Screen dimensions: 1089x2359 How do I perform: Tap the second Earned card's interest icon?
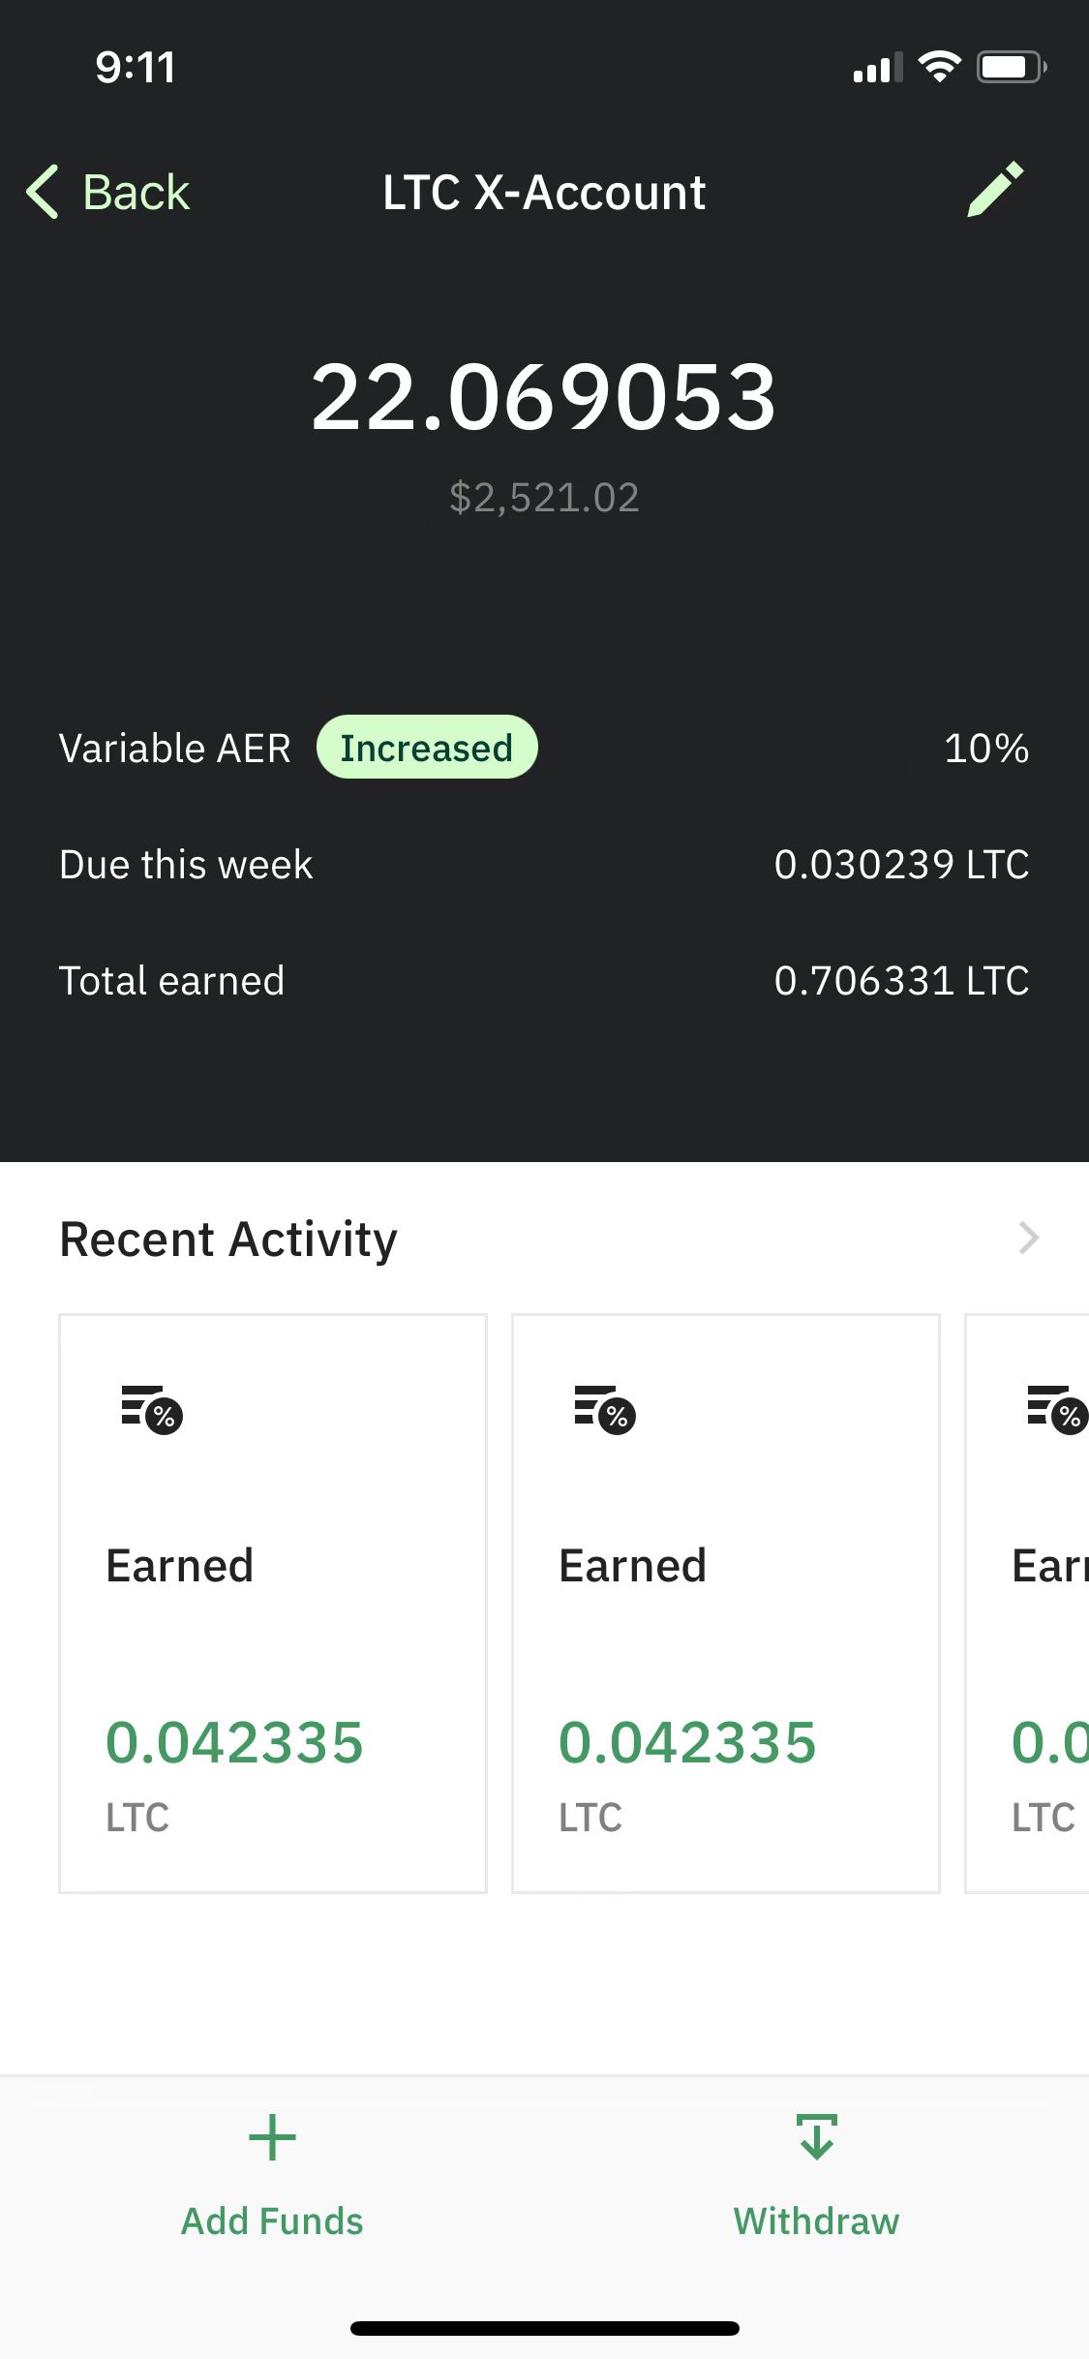pyautogui.click(x=605, y=1410)
